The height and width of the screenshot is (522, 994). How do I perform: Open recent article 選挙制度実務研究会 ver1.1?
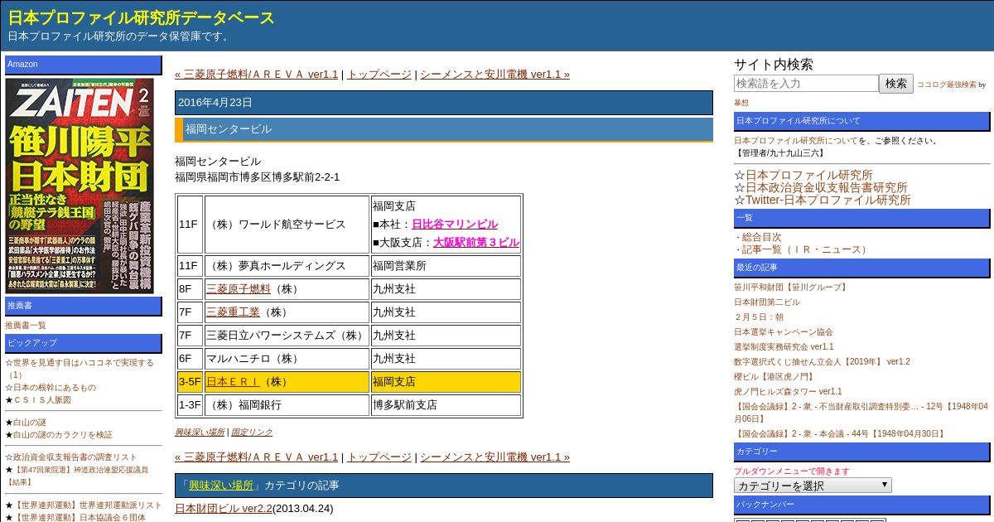point(784,346)
